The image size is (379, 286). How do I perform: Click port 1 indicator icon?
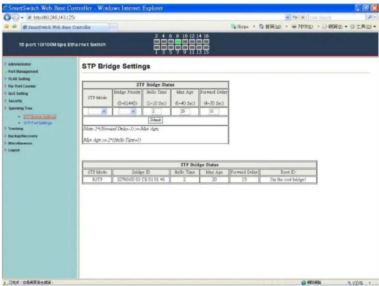(x=157, y=48)
